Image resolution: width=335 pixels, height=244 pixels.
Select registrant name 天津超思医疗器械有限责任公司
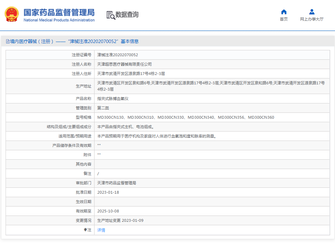pos(124,64)
